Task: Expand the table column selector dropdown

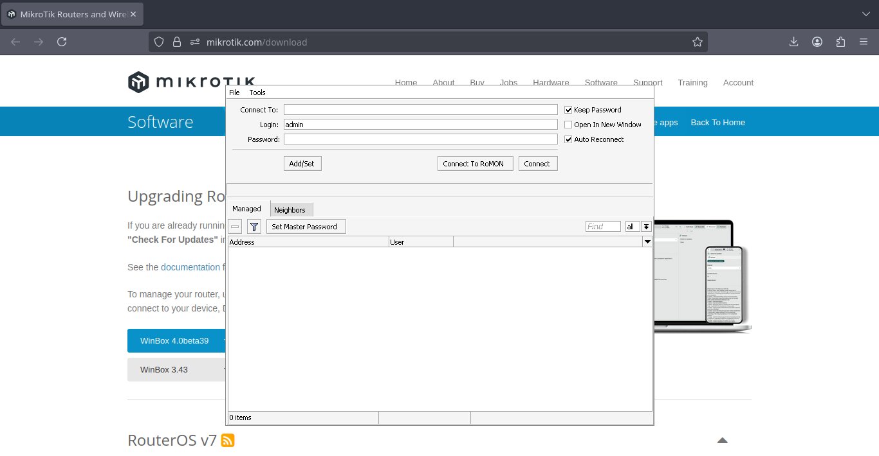Action: tap(647, 242)
